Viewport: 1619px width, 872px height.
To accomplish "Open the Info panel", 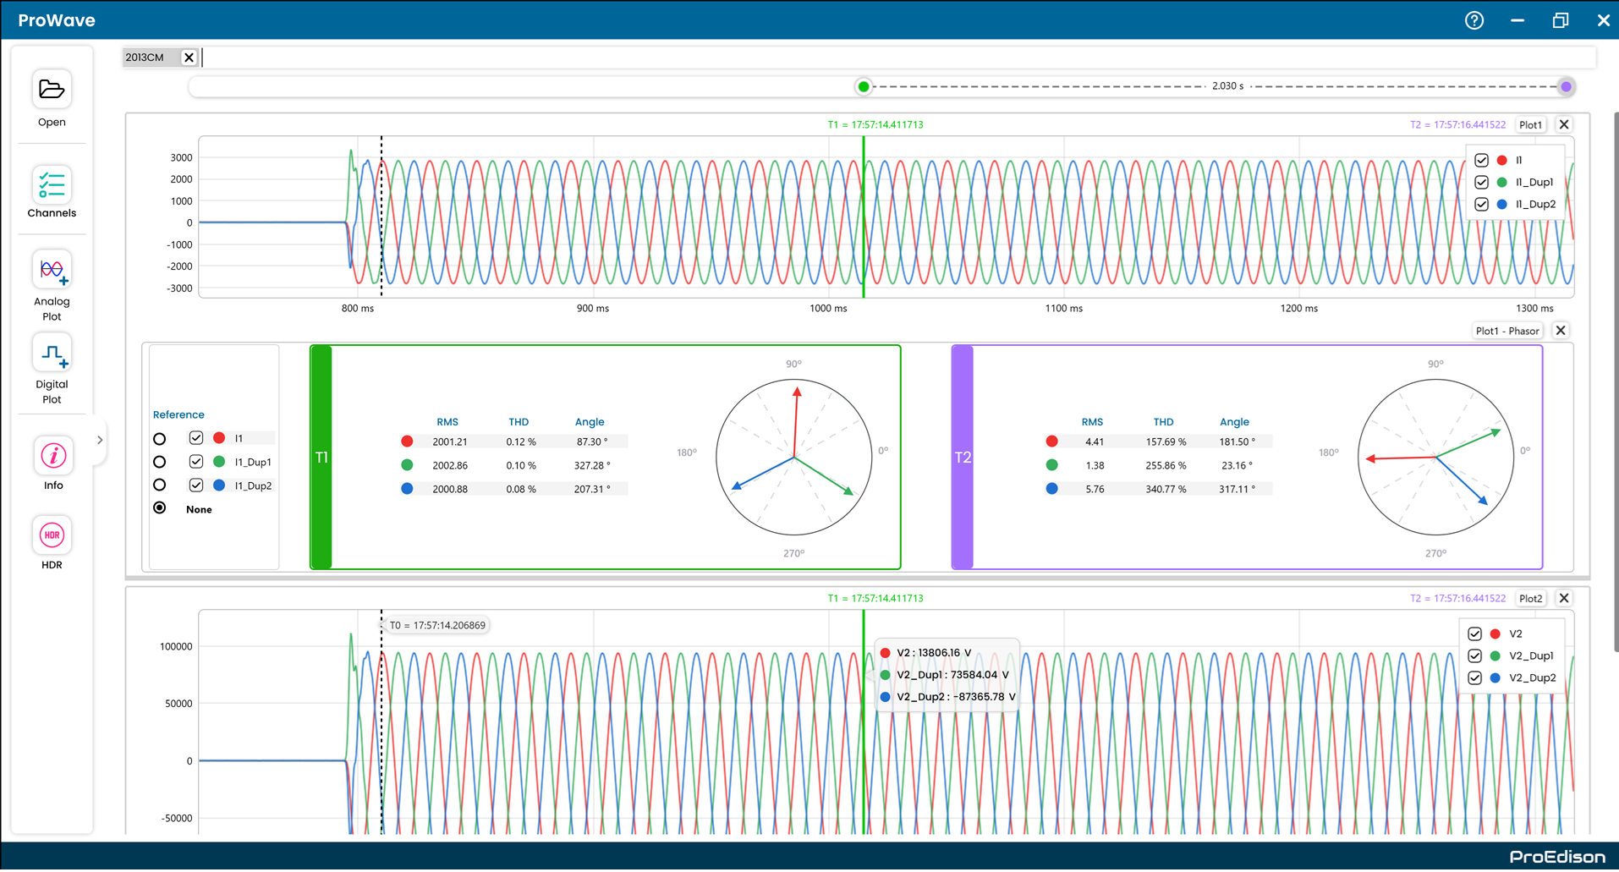I will 52,456.
